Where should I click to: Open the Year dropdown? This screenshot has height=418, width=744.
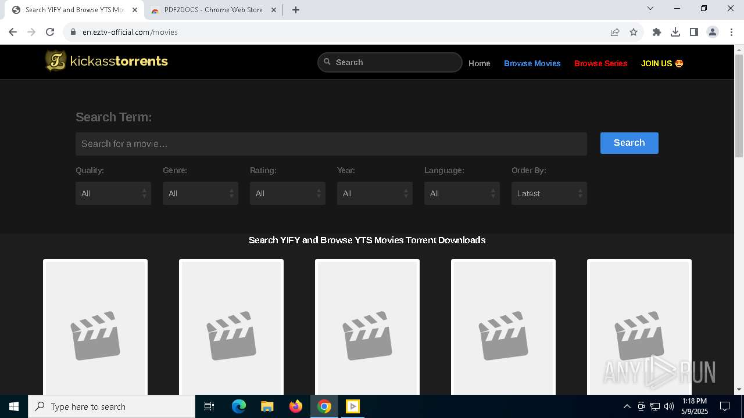coord(375,193)
